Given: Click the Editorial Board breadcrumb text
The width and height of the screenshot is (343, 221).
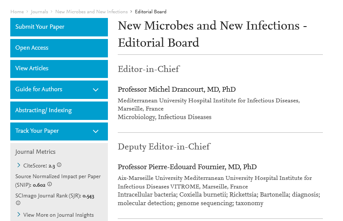Looking at the screenshot, I should click(x=151, y=12).
